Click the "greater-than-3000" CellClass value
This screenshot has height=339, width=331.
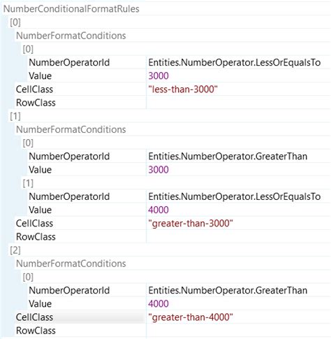pyautogui.click(x=191, y=224)
